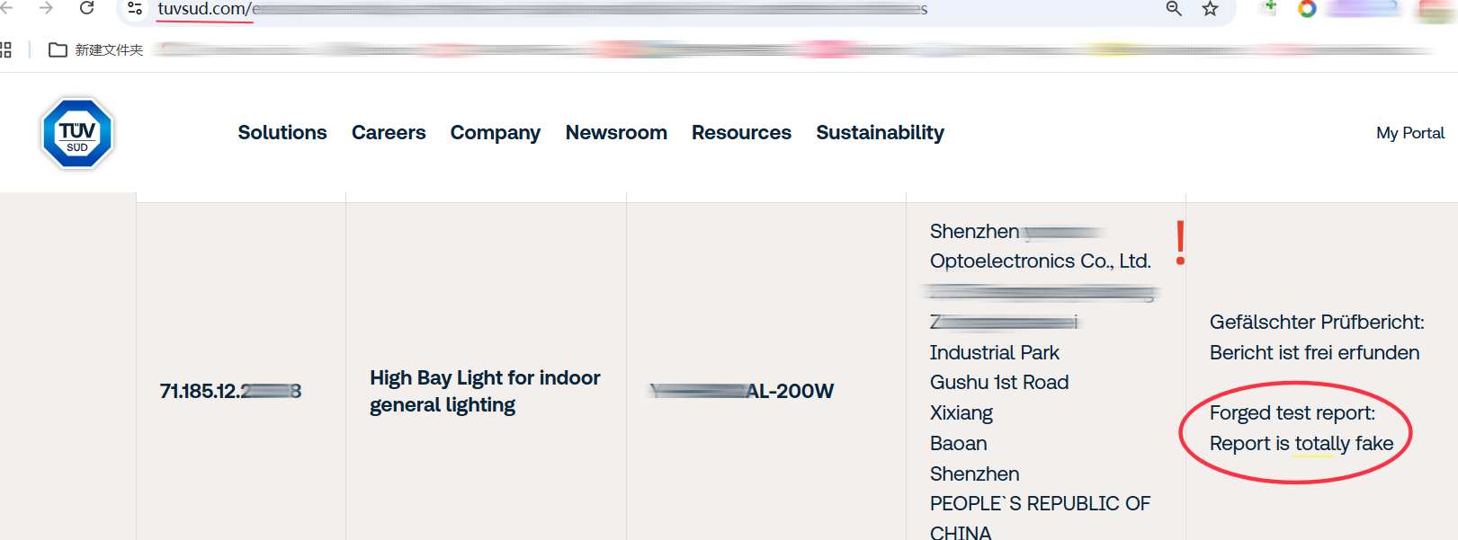Open the Resources menu

741,133
